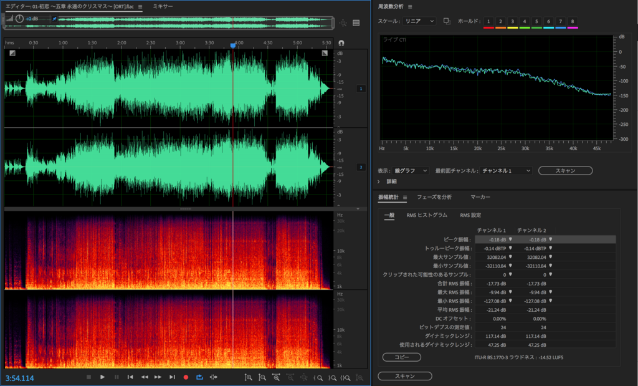Click the Stop transport button
This screenshot has width=638, height=386.
88,377
